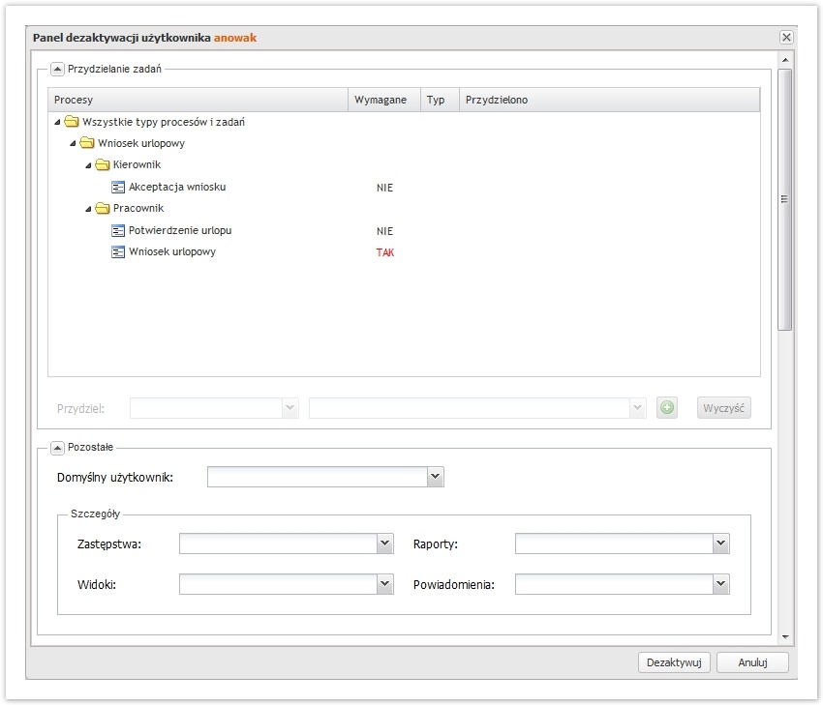Click the Kierownik folder icon
The width and height of the screenshot is (823, 705).
103,165
